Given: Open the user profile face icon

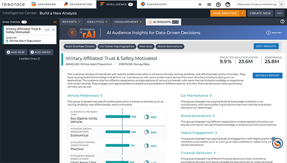Looking at the screenshot, I should [x=228, y=4].
